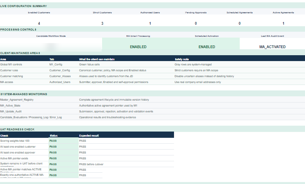Click Submission, approval, rejection description cell
Viewport: 305px width, 184px height.
pyautogui.click(x=116, y=111)
